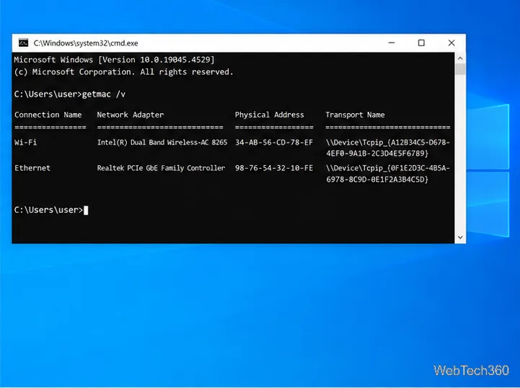
Task: Click the 'getmac /v' command text
Action: pyautogui.click(x=104, y=94)
